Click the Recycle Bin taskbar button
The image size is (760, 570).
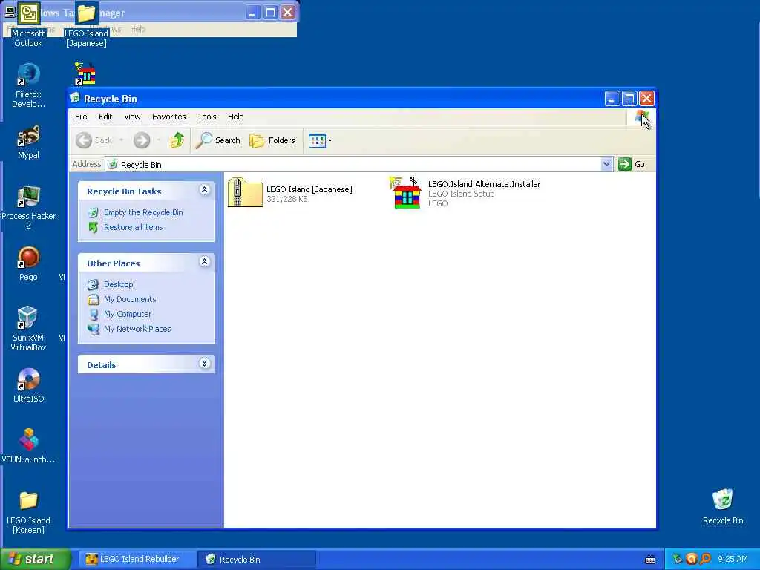[256, 560]
